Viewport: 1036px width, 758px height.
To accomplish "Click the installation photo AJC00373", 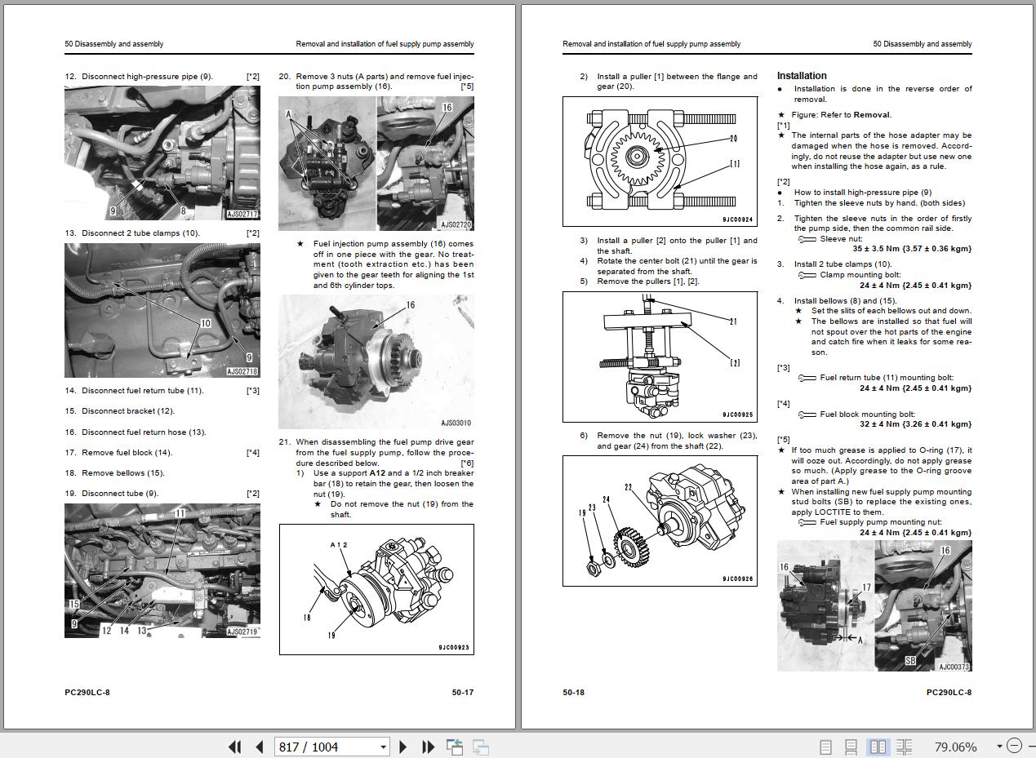I will coord(874,605).
